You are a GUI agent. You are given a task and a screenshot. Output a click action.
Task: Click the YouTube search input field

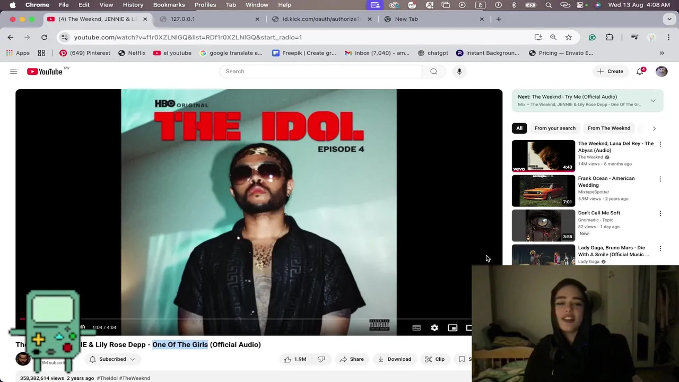point(321,71)
